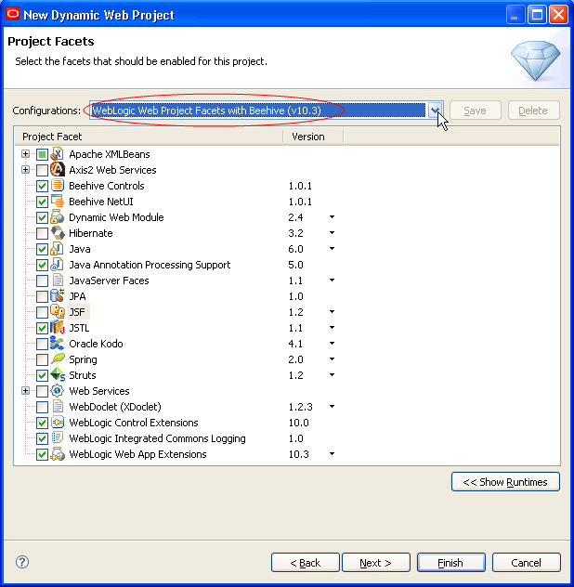Click the JSTL facet icon
Viewport: 574px width, 587px height.
(57, 328)
